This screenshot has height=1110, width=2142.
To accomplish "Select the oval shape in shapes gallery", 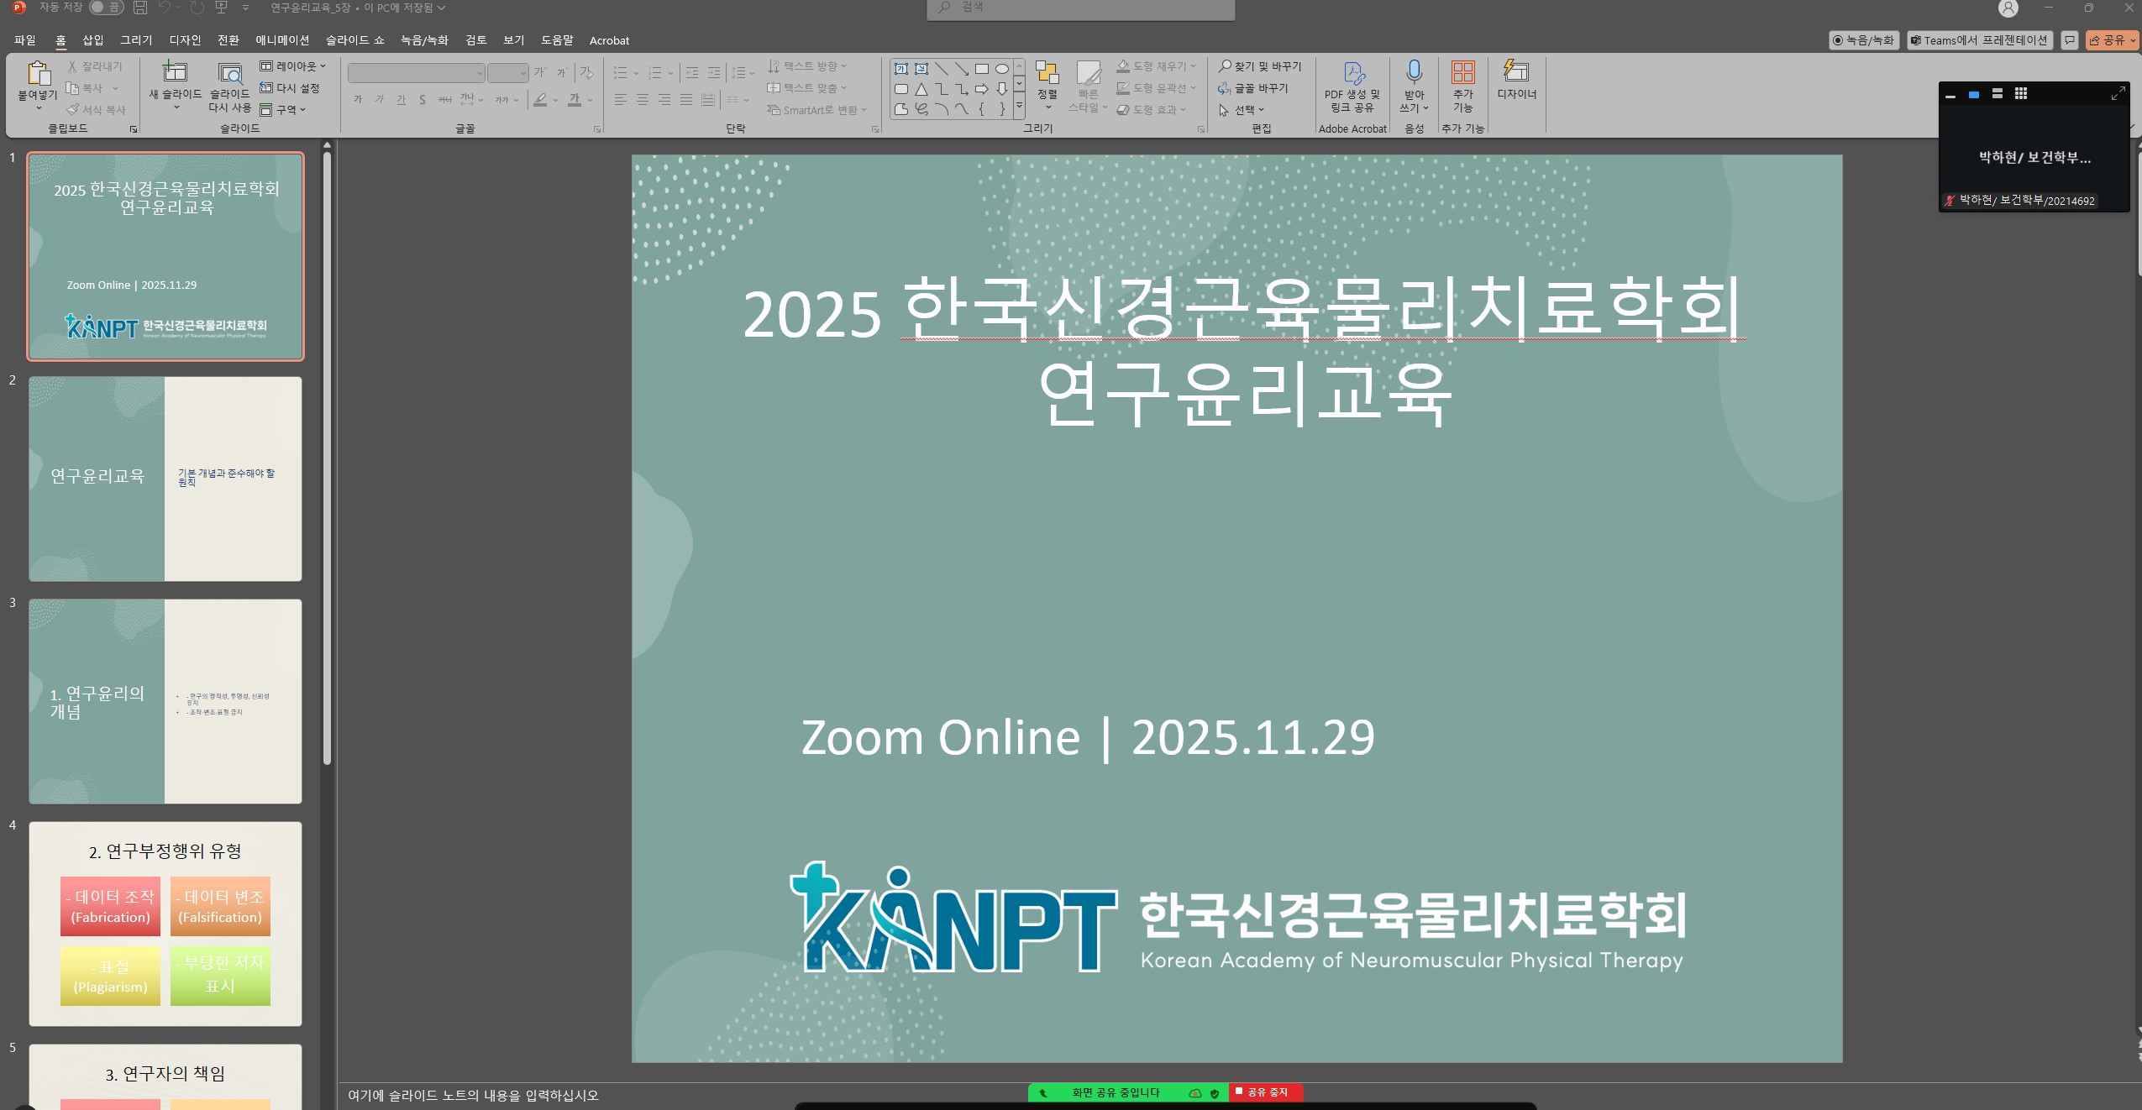I will pyautogui.click(x=1001, y=69).
